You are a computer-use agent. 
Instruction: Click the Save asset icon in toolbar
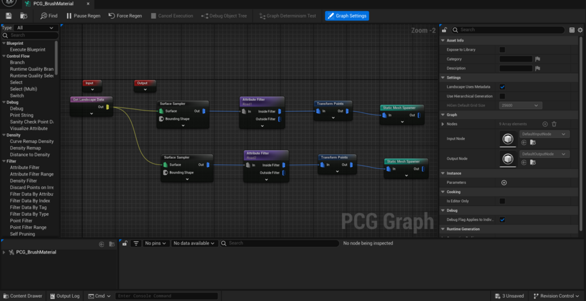click(x=8, y=16)
